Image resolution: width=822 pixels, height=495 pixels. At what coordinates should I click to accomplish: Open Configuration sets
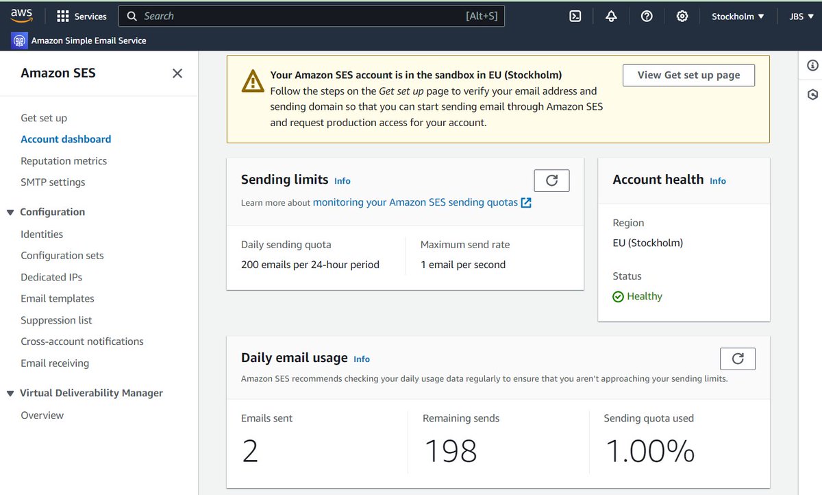tap(62, 256)
